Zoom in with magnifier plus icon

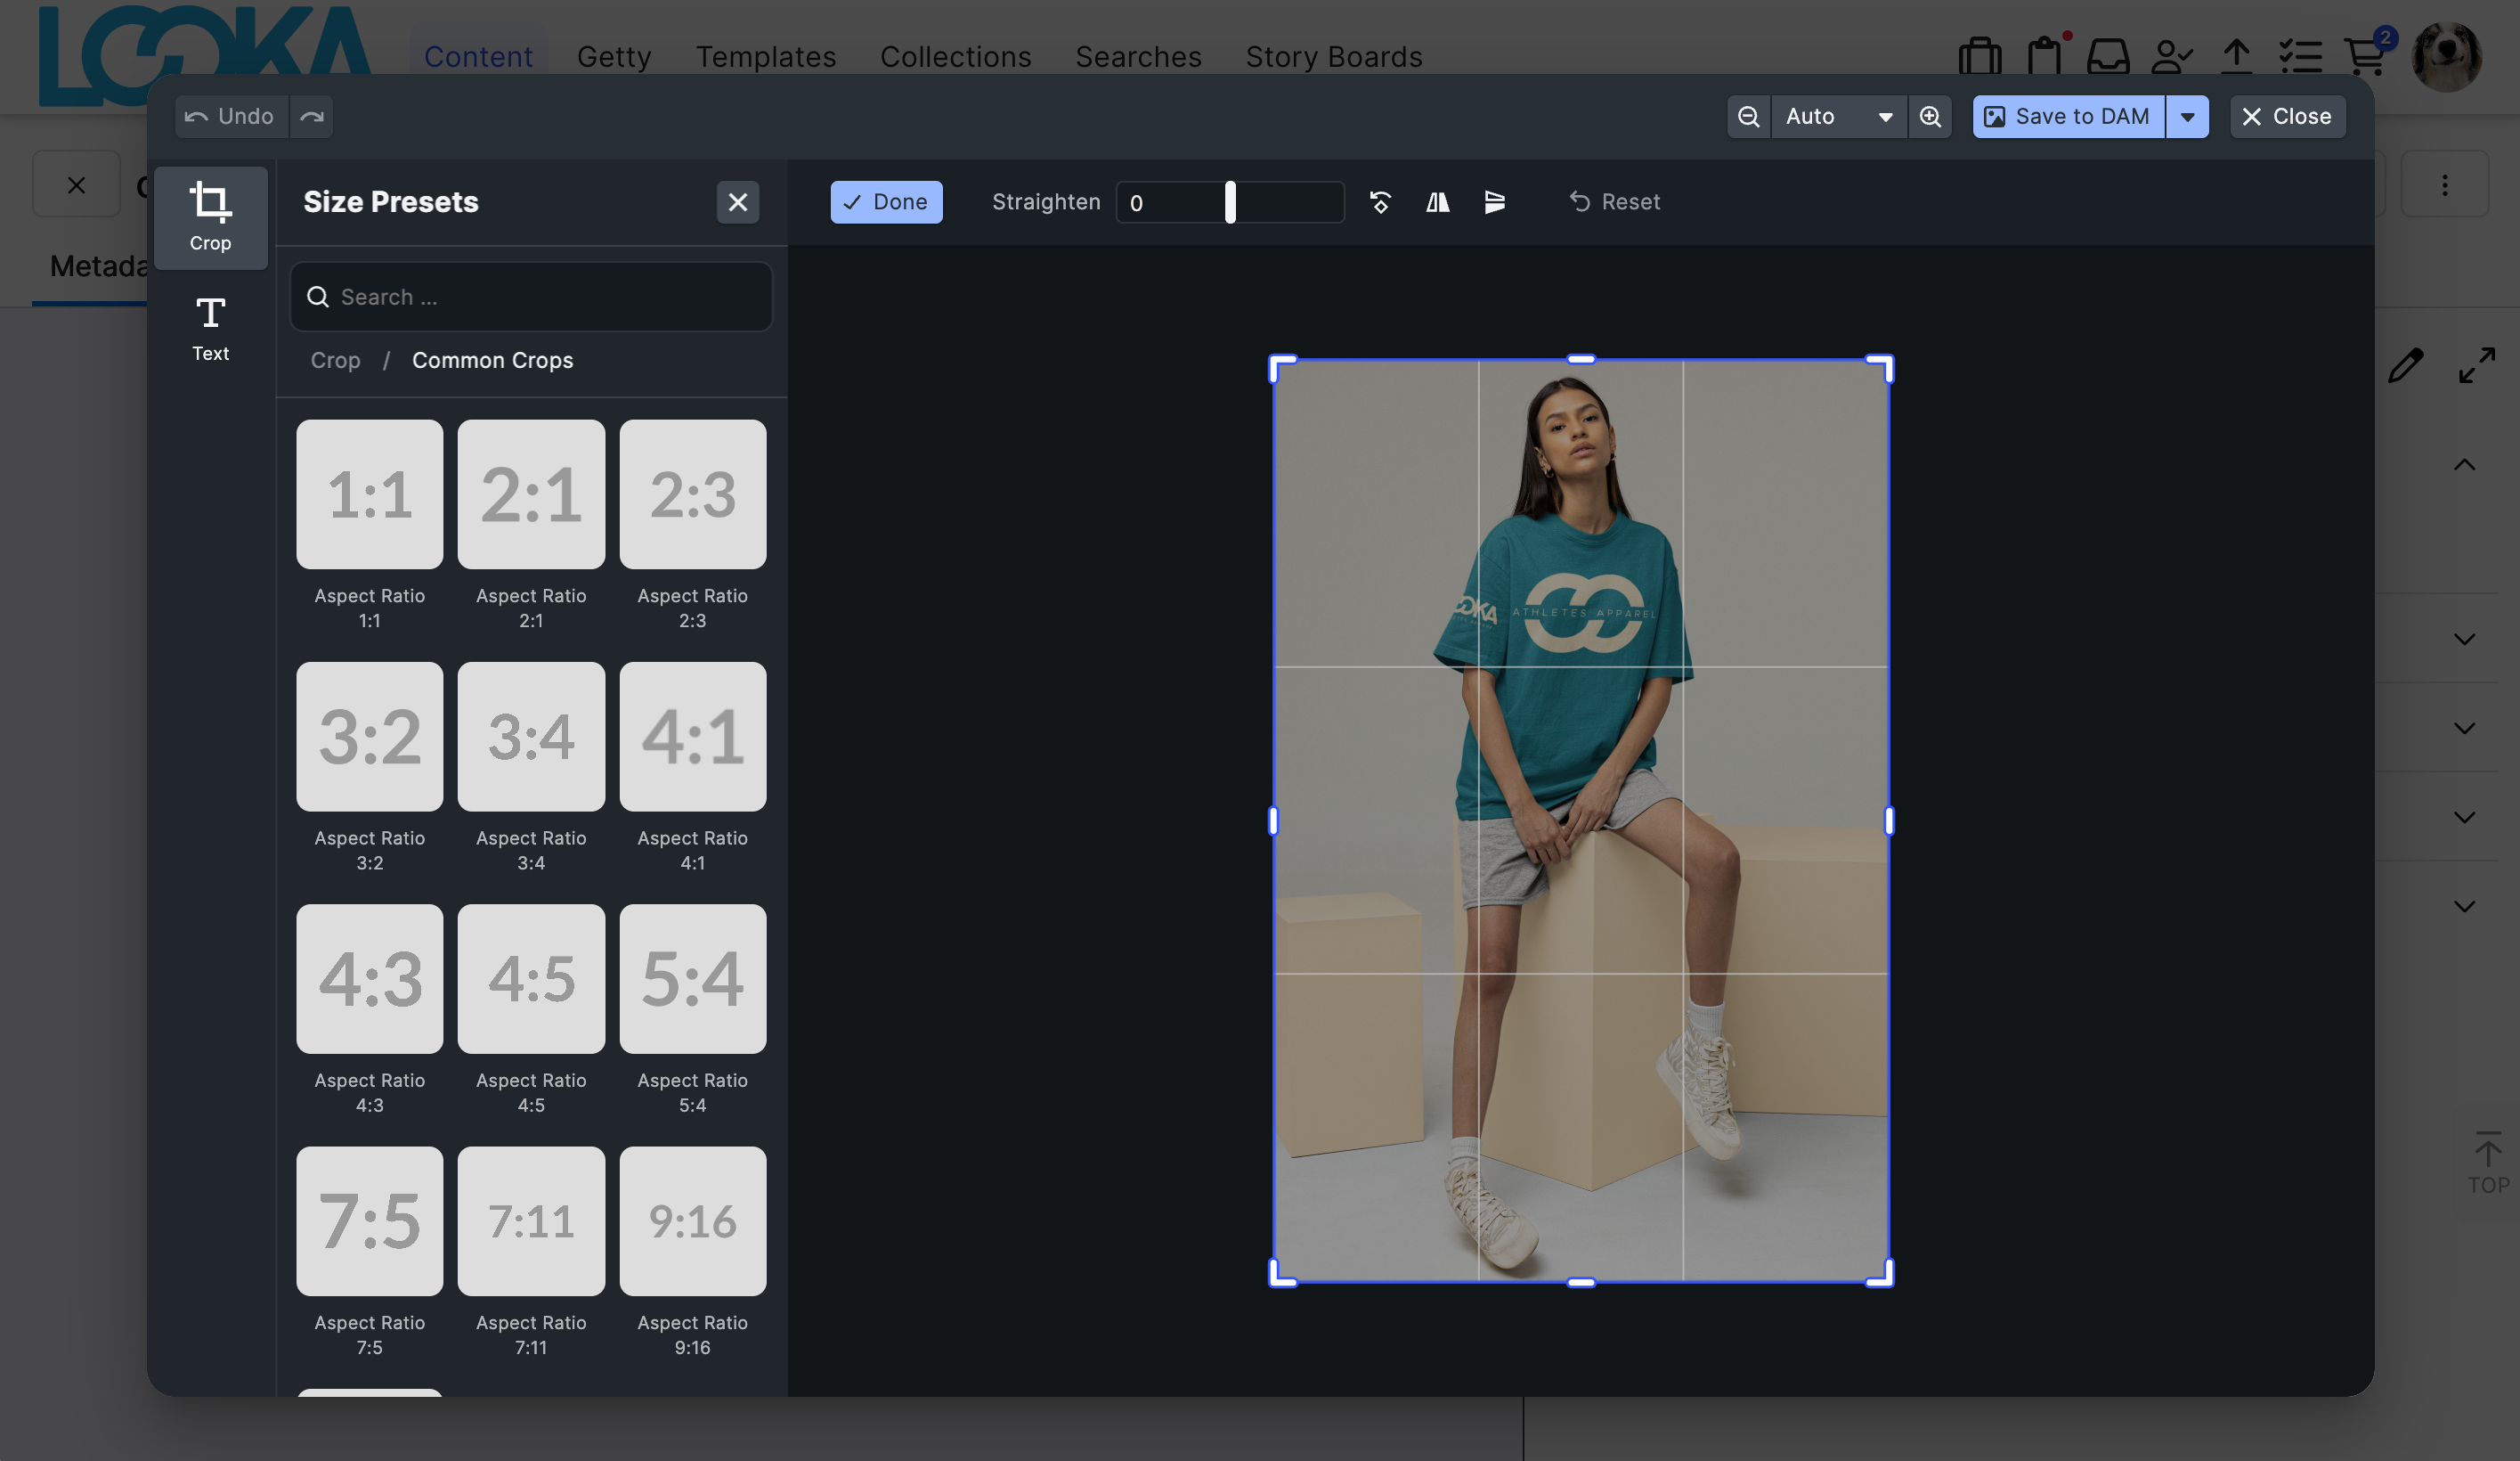1930,117
